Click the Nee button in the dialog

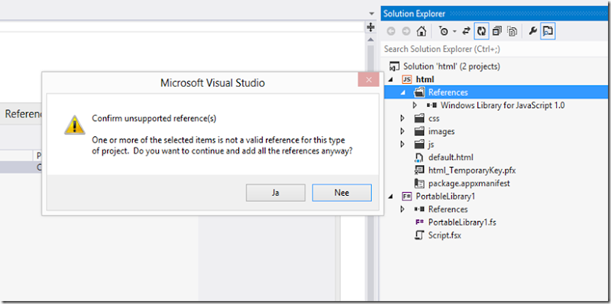pos(341,193)
